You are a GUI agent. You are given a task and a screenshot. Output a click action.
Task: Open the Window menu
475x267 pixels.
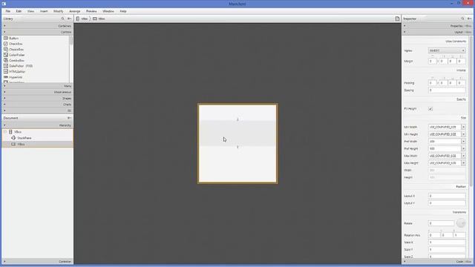click(x=108, y=11)
